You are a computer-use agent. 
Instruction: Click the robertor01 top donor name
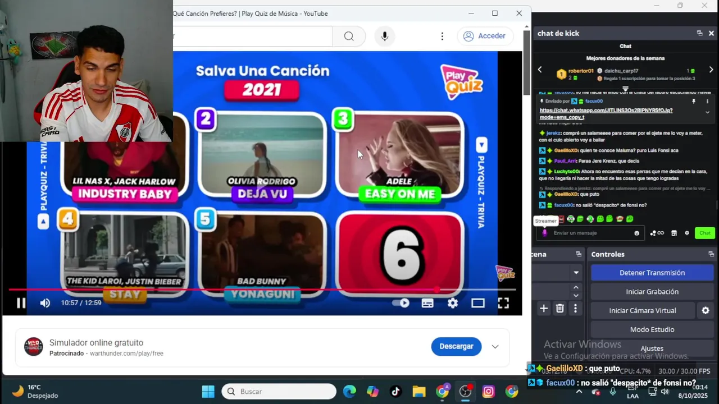[x=581, y=71]
